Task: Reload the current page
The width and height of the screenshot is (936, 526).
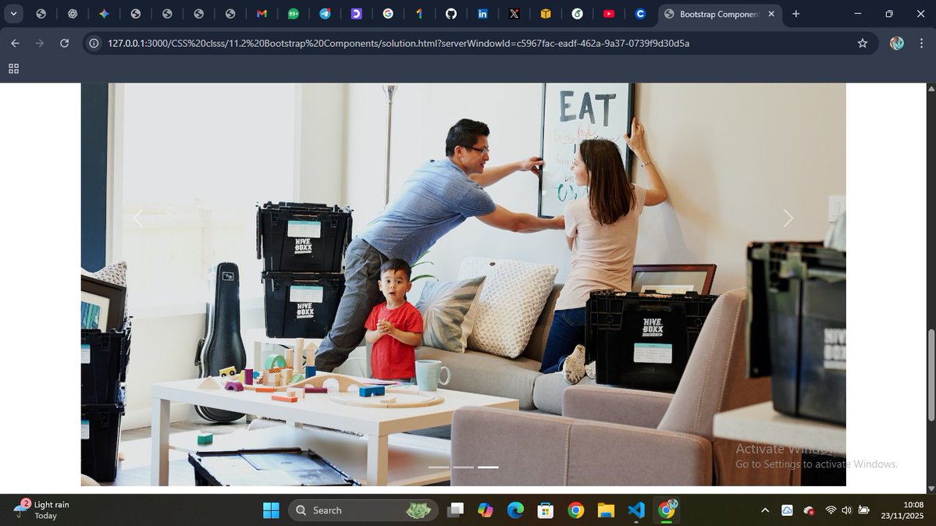Action: 65,43
